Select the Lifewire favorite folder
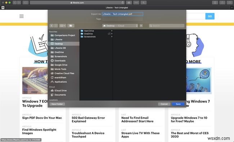 [x=64, y=40]
